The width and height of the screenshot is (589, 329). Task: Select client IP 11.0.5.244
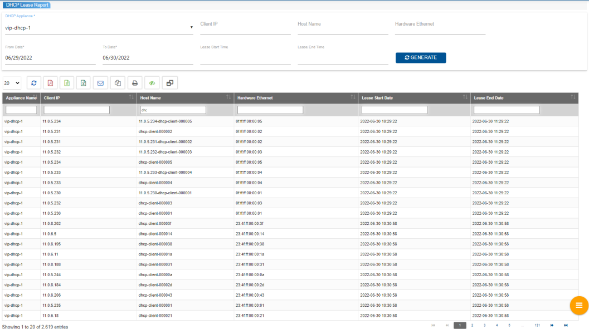point(51,274)
